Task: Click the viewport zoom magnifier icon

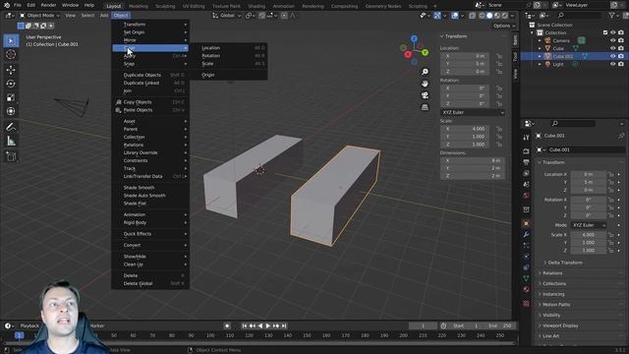Action: [425, 72]
